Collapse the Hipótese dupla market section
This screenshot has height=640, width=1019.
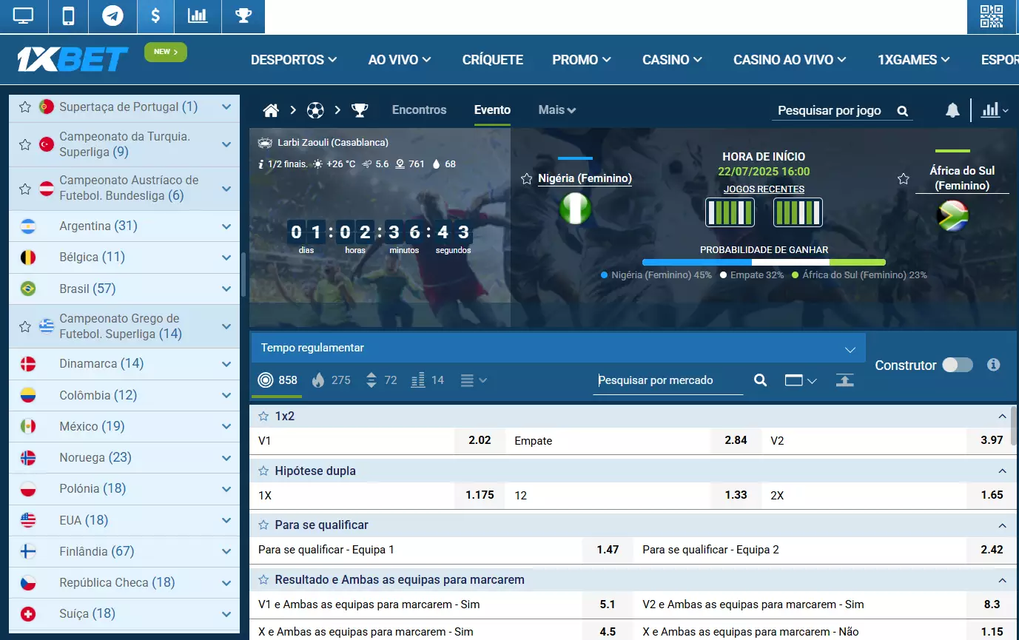[x=1002, y=471]
